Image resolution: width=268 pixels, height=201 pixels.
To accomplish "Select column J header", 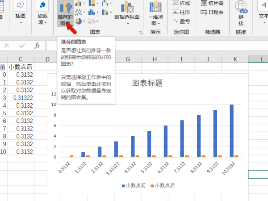I will (x=208, y=59).
